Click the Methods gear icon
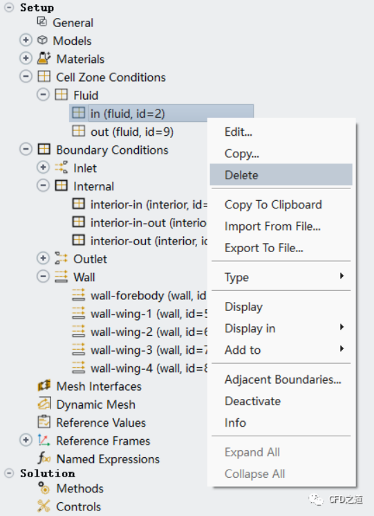This screenshot has height=516, width=374. click(44, 488)
